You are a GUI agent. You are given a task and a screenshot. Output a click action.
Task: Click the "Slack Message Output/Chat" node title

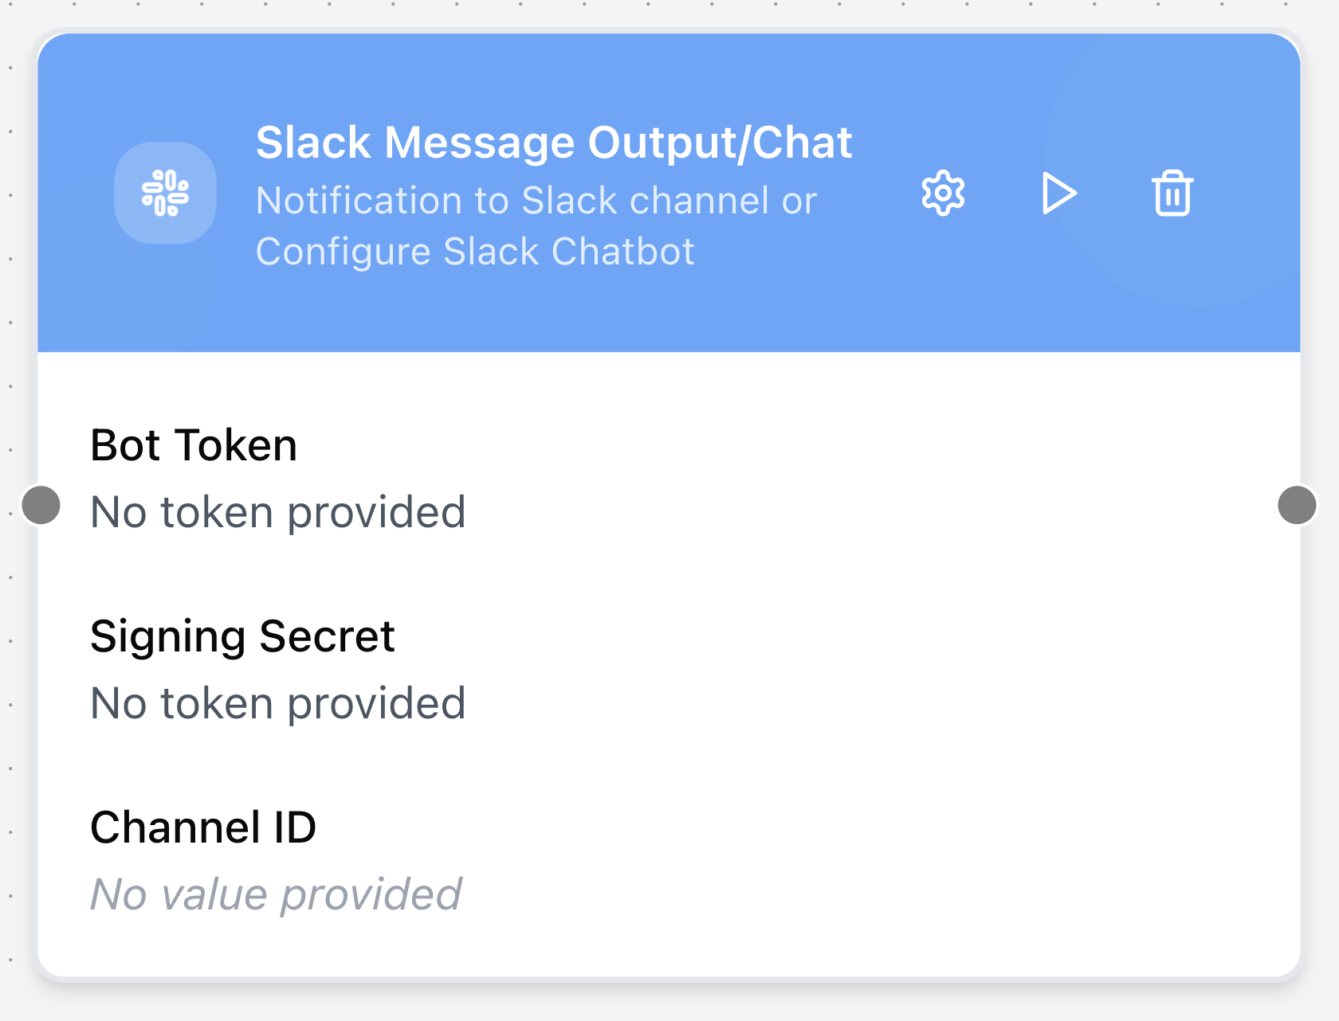coord(554,143)
